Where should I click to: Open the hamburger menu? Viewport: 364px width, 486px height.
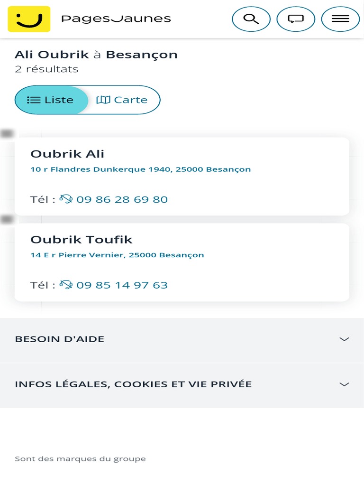[x=340, y=19]
